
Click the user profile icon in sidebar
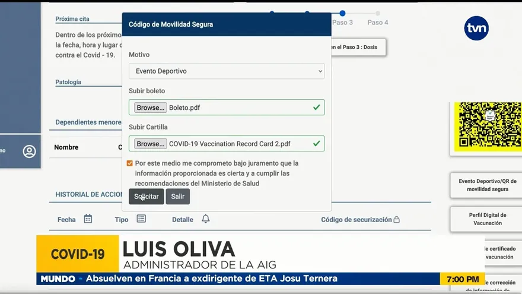pyautogui.click(x=29, y=151)
